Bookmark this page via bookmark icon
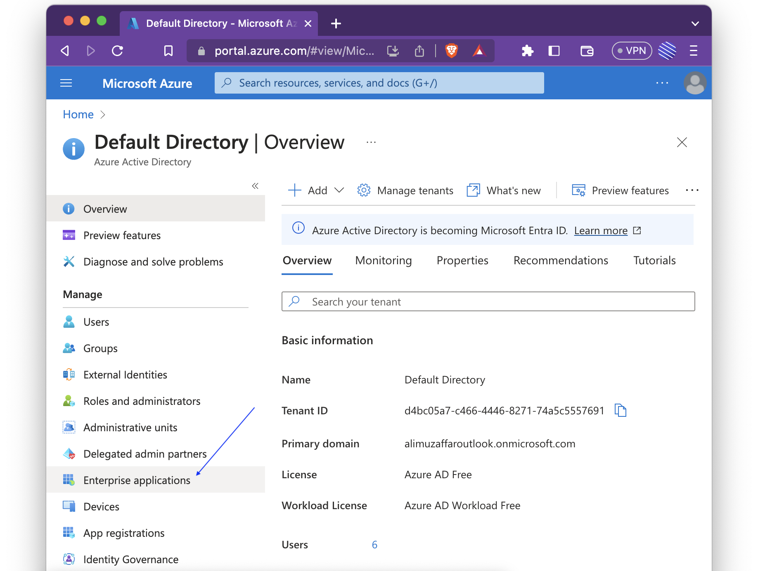This screenshot has width=758, height=571. click(168, 51)
